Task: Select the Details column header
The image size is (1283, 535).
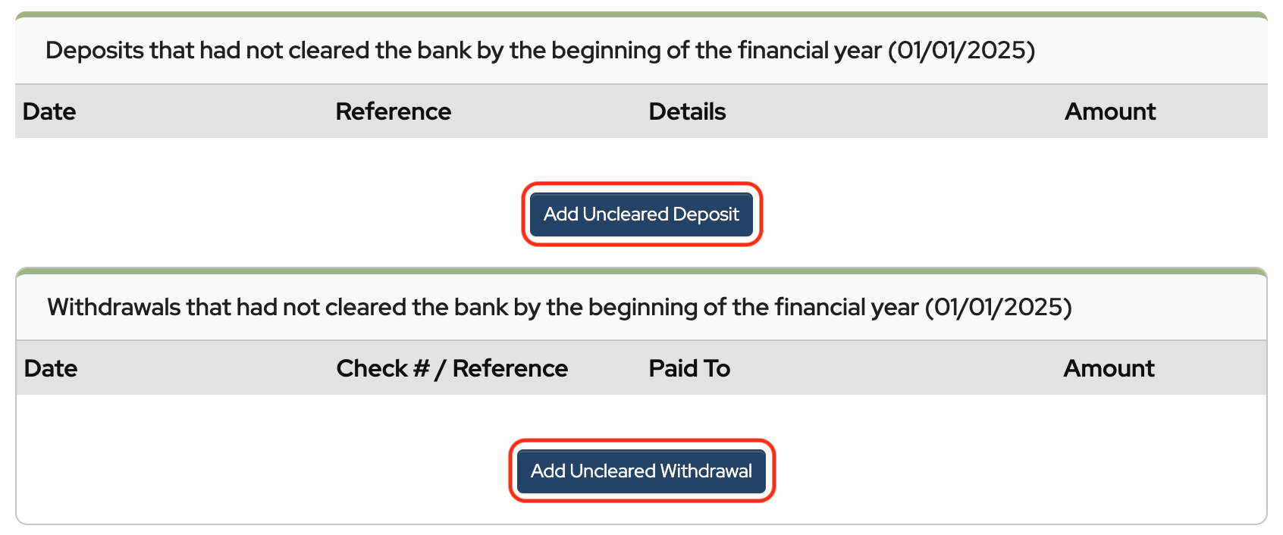Action: click(x=687, y=111)
